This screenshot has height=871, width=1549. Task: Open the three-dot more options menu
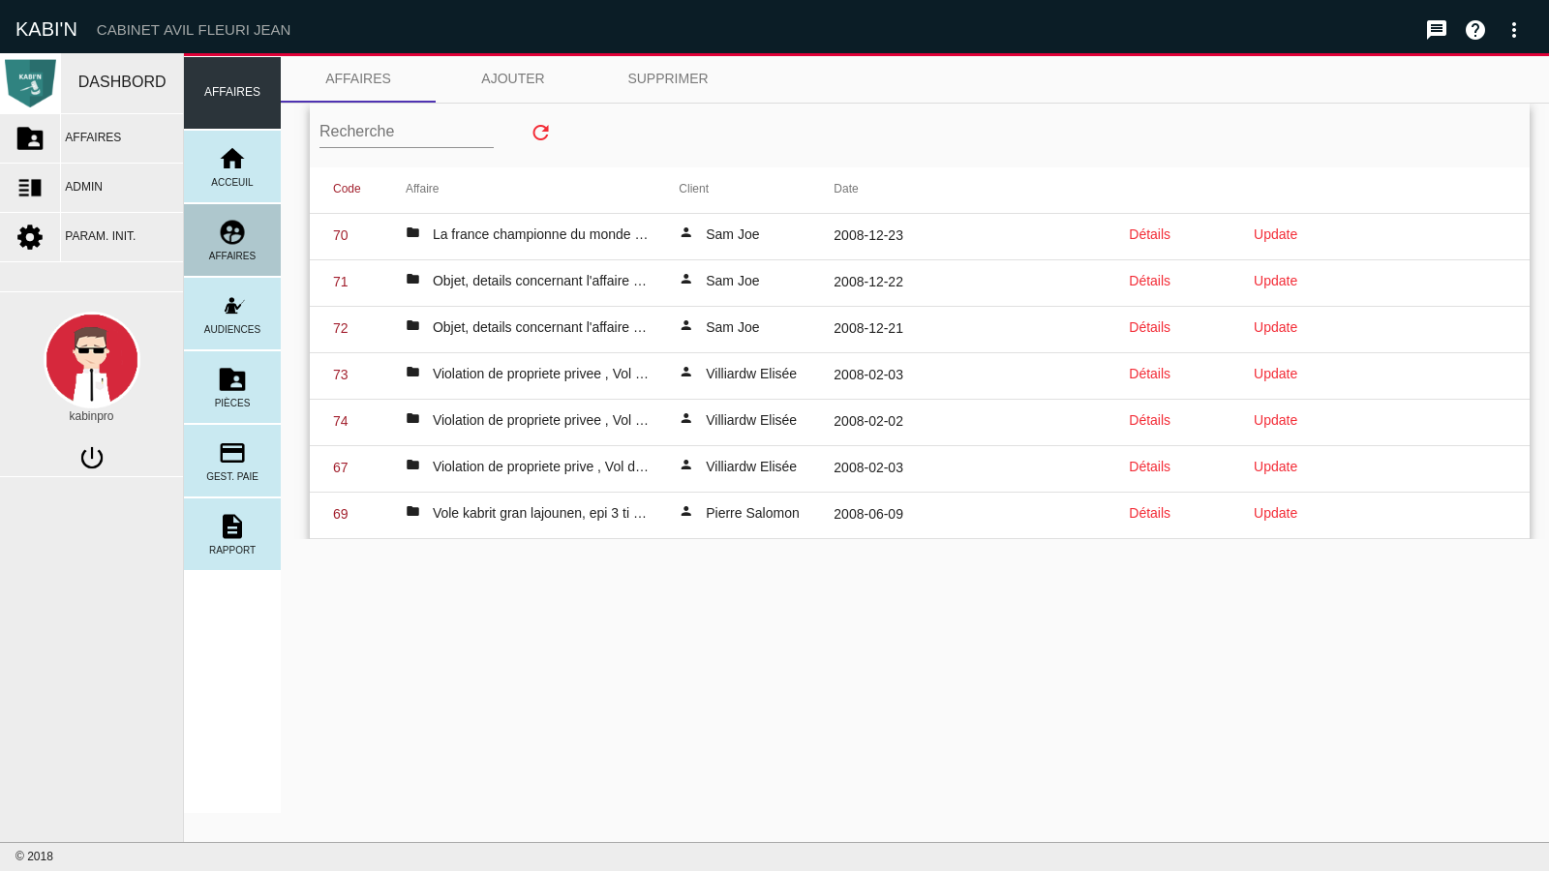click(1514, 30)
